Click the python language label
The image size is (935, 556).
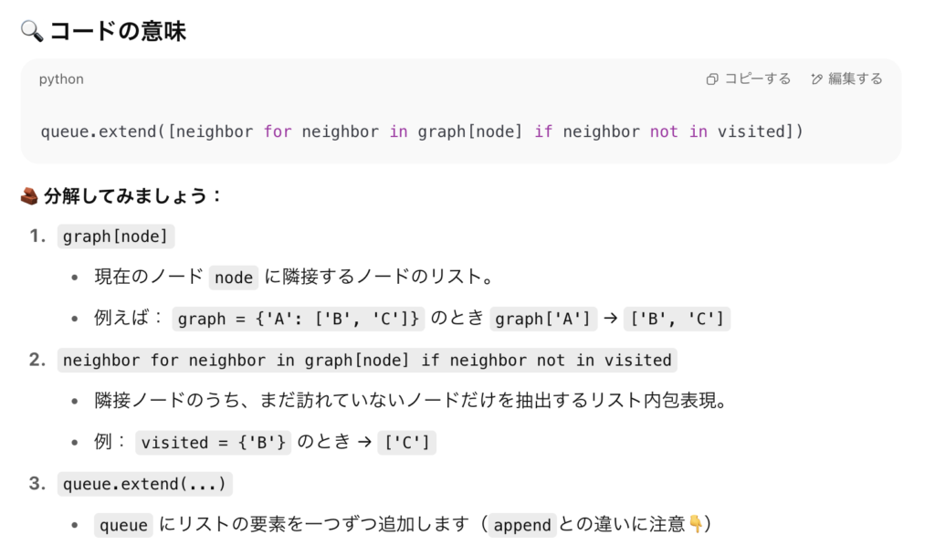tap(61, 79)
